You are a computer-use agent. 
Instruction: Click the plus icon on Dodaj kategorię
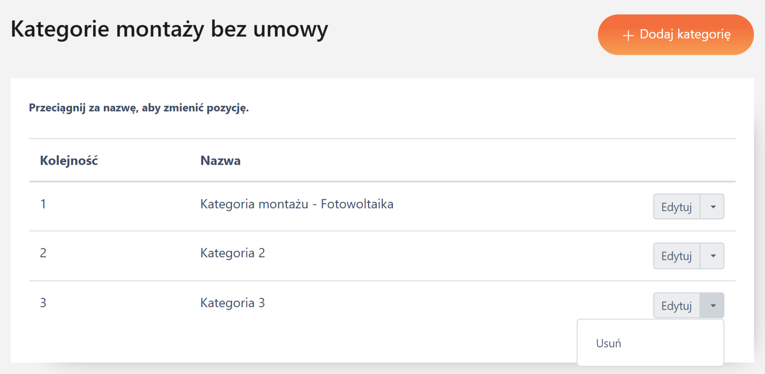point(628,36)
